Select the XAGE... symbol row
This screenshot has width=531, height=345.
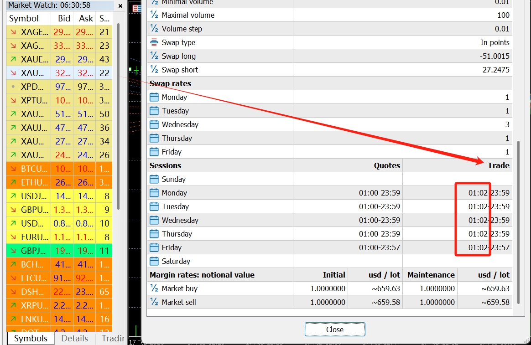pos(59,32)
